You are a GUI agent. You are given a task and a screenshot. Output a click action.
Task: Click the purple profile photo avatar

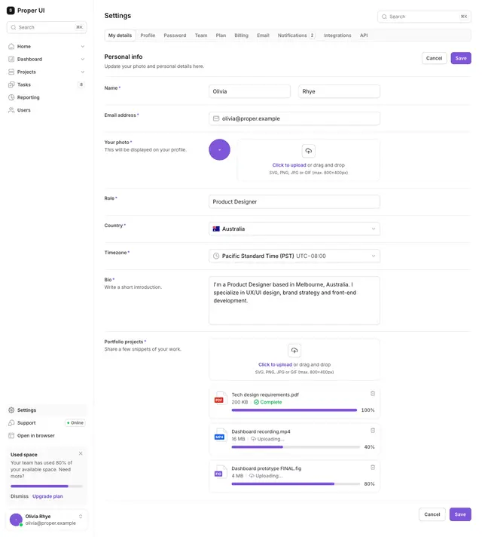[x=219, y=149]
